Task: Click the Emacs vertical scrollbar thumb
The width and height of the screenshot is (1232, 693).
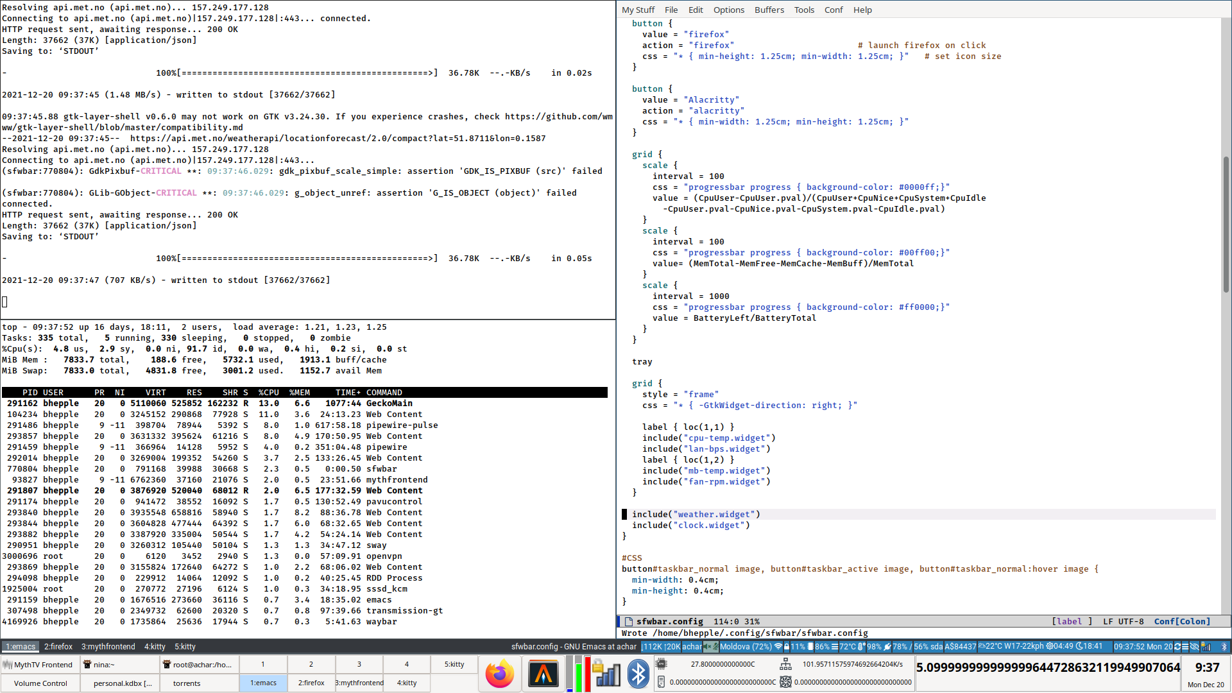Action: (x=1226, y=225)
